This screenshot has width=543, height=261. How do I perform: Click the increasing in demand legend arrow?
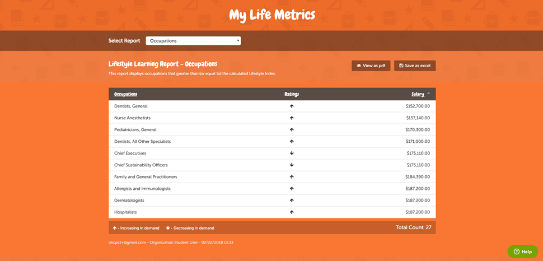[x=115, y=228]
